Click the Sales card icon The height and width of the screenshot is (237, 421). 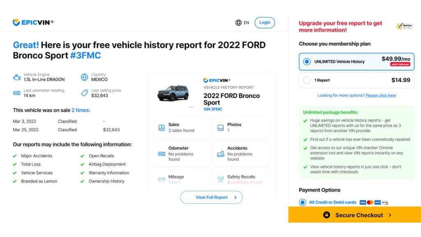tap(162, 128)
